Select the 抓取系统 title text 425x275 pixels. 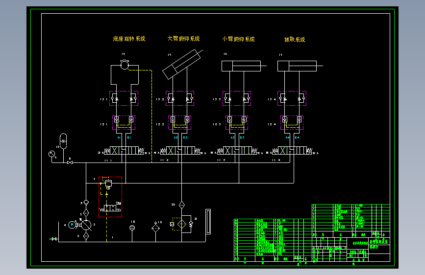295,40
